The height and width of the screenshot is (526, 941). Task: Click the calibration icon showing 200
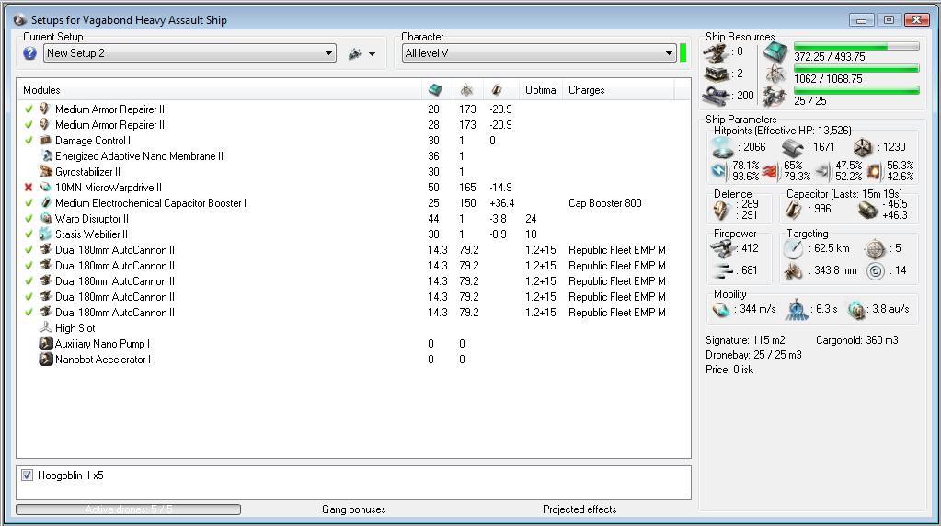(716, 96)
